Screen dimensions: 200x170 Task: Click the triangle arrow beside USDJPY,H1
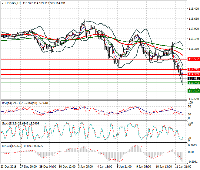pyautogui.click(x=3, y=3)
